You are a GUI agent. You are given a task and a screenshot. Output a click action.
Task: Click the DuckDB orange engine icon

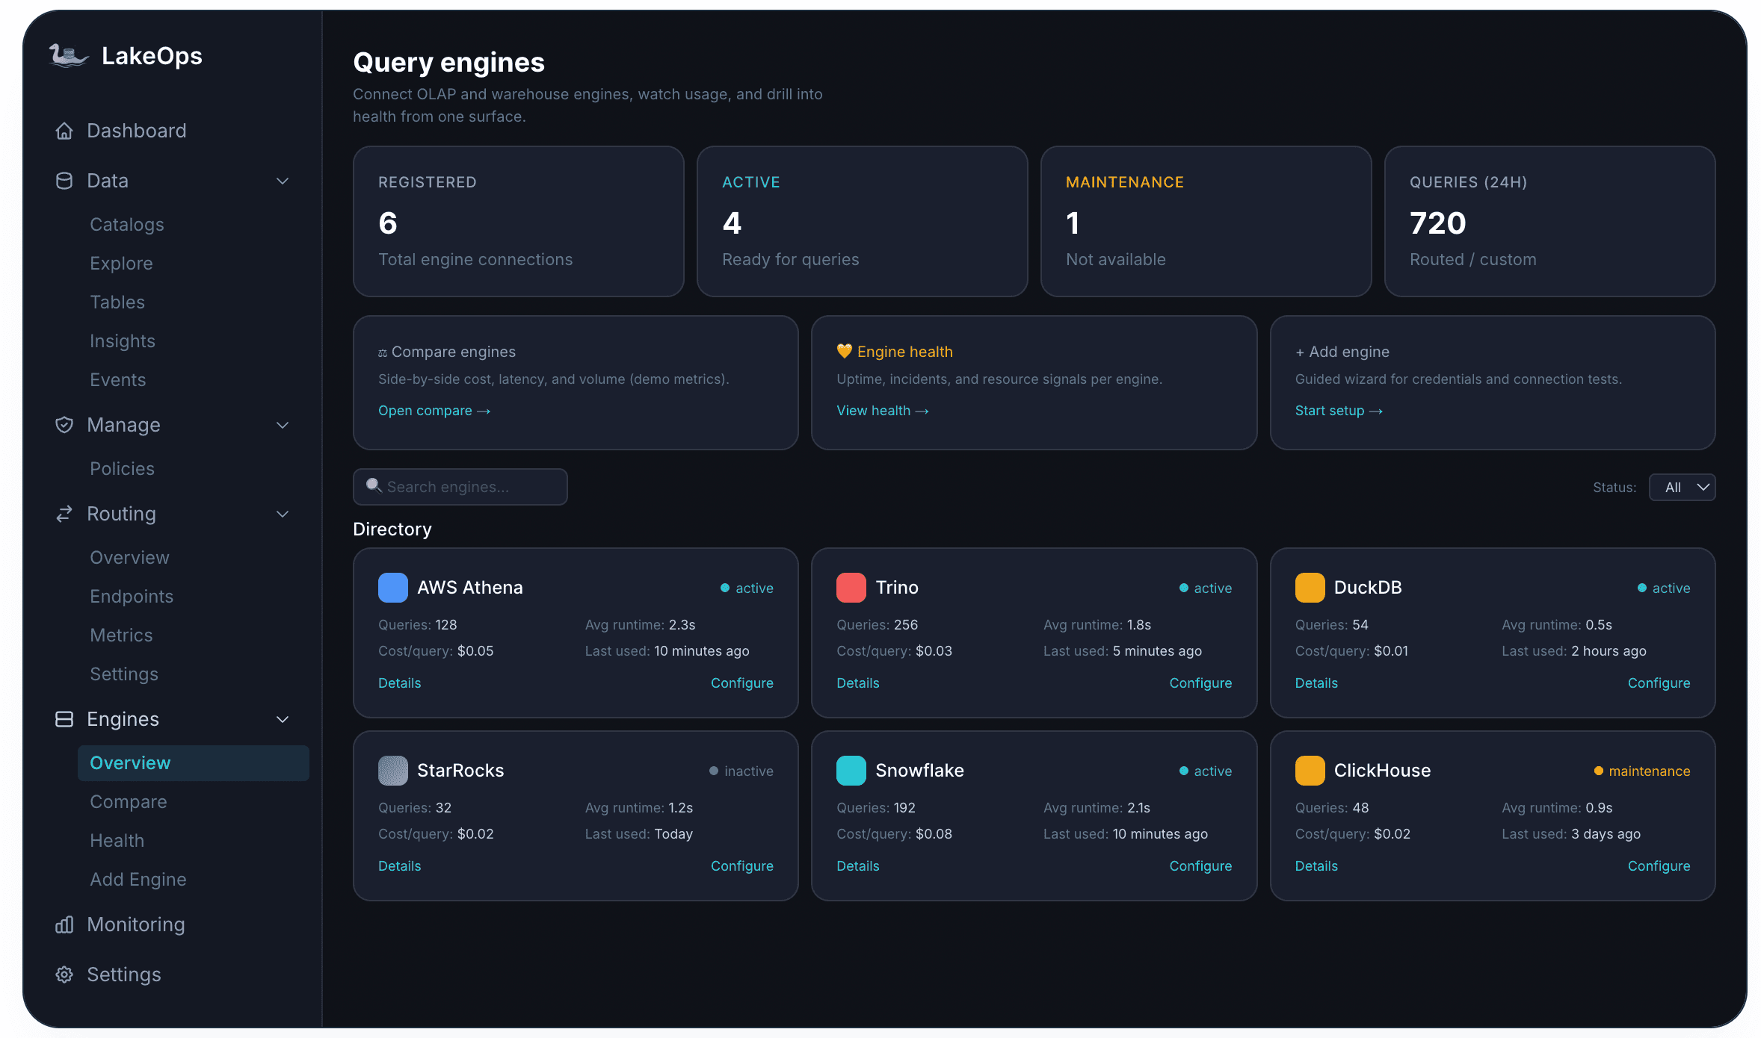click(1310, 588)
